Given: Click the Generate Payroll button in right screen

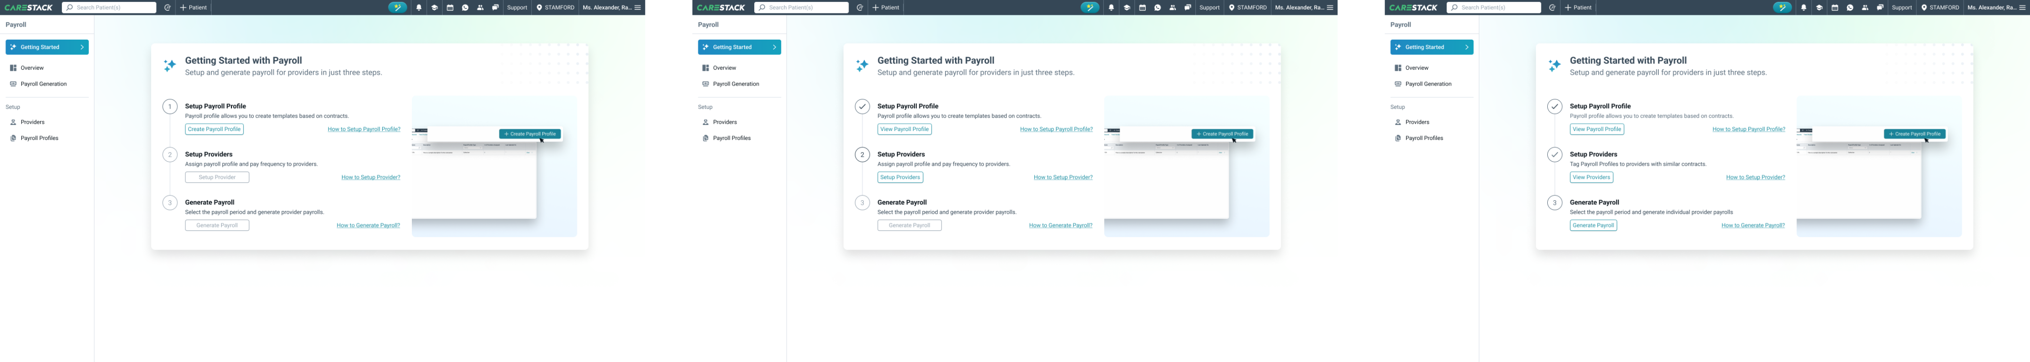Looking at the screenshot, I should (x=1593, y=225).
